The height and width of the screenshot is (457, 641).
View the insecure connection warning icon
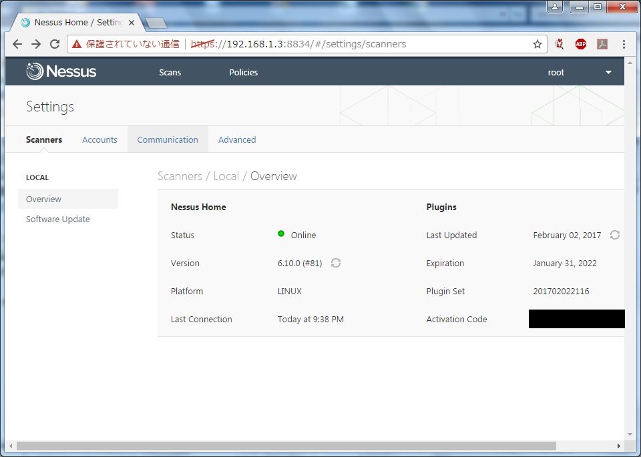[76, 44]
